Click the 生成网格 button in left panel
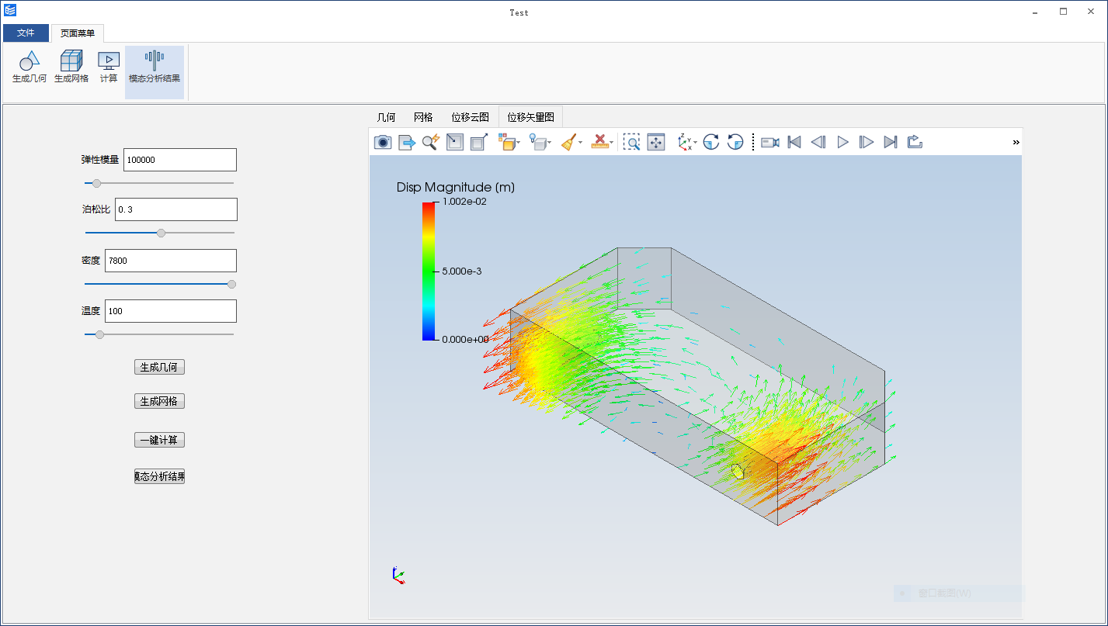This screenshot has height=626, width=1108. (159, 401)
